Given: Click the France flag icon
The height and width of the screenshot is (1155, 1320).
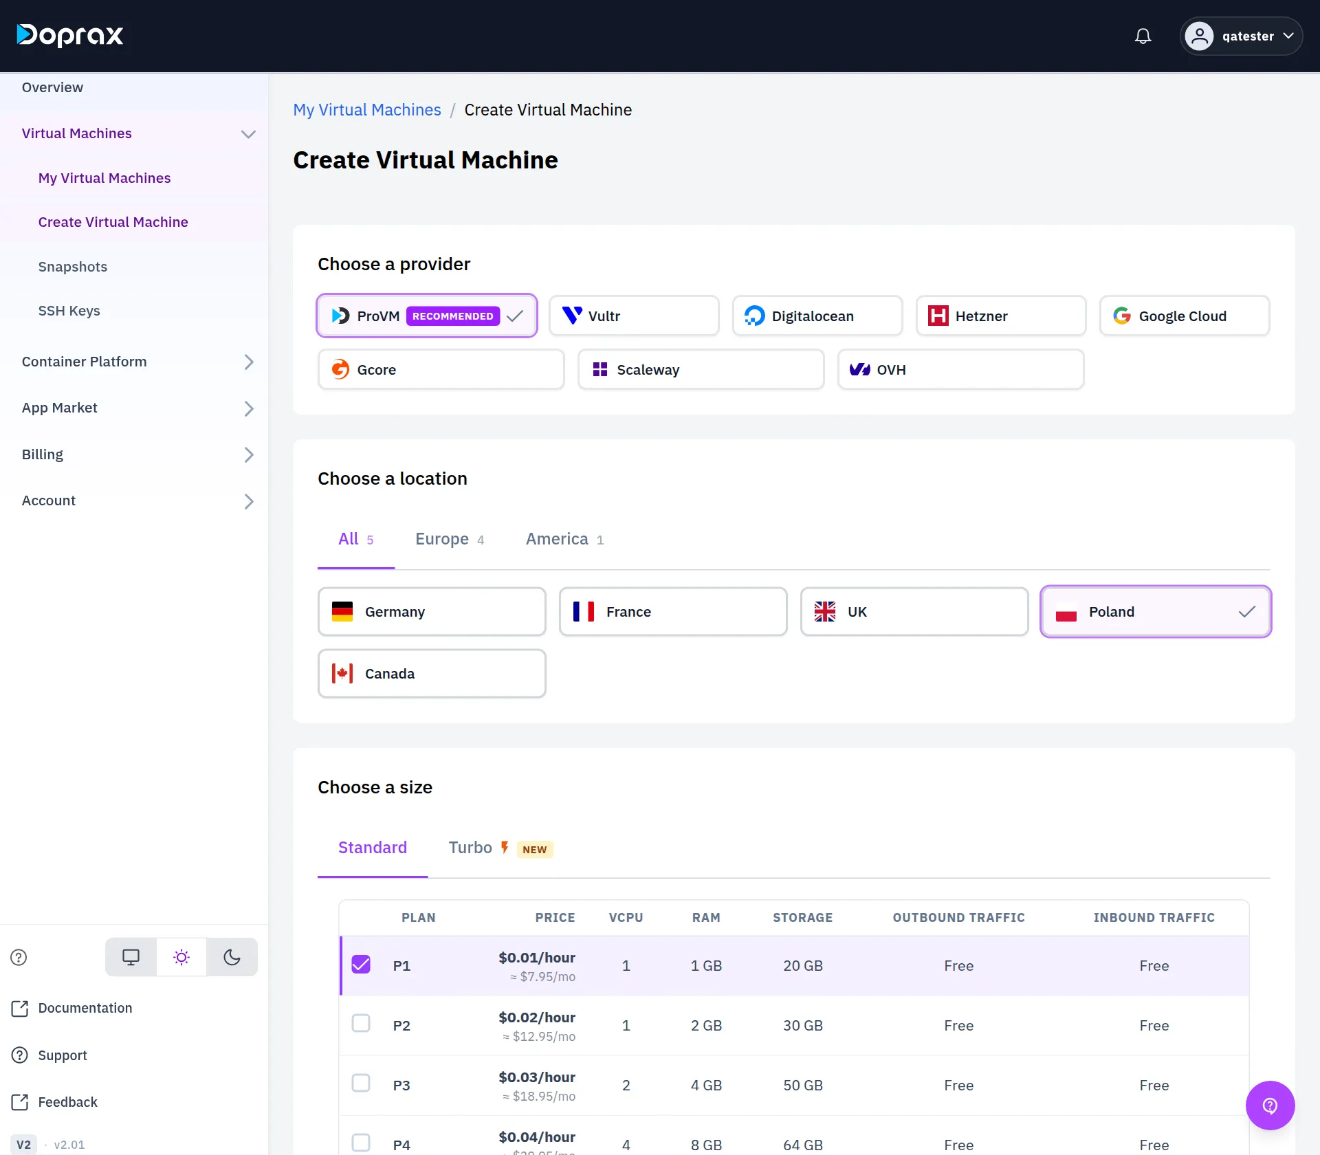Looking at the screenshot, I should [x=584, y=611].
